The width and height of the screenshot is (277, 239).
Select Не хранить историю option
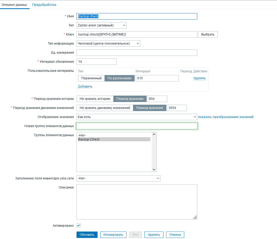[95, 99]
